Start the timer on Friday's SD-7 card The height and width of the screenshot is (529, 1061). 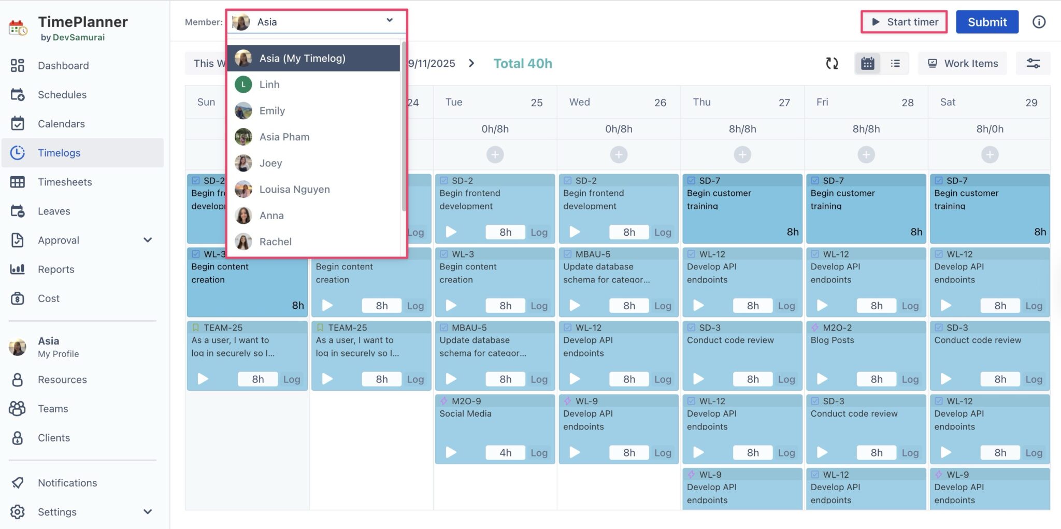click(x=823, y=232)
